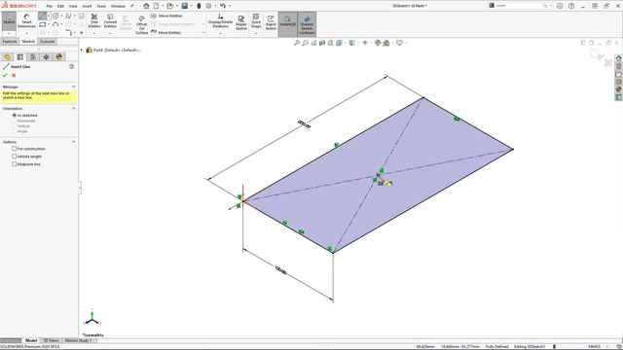This screenshot has width=623, height=350.
Task: Open the Quick Snaps dropdown arrow
Action: [x=256, y=33]
